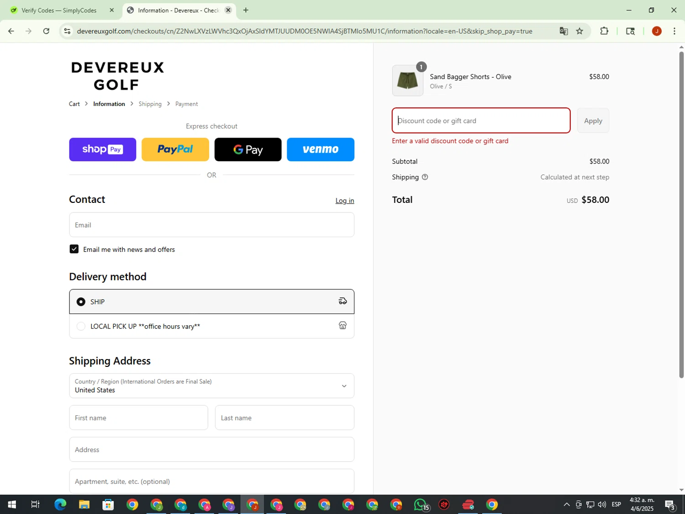685x514 pixels.
Task: Click the Apply discount button
Action: tap(593, 121)
